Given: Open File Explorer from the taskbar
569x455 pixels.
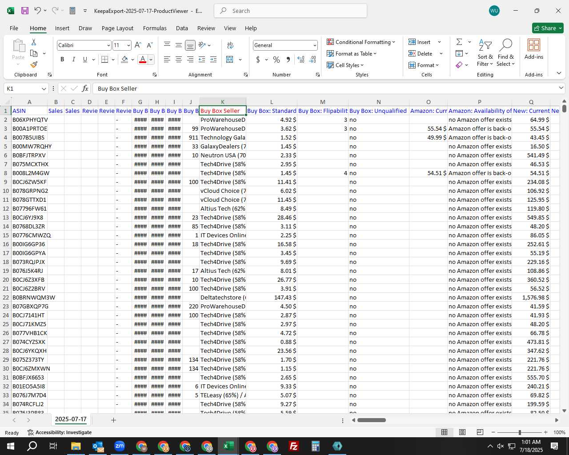Looking at the screenshot, I should pos(76,446).
